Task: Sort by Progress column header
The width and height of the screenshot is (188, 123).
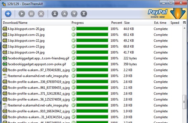Action: point(90,22)
